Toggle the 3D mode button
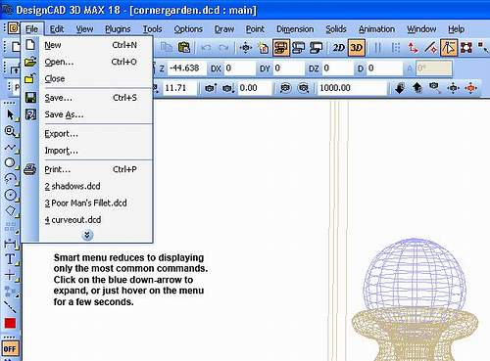The image size is (490, 361). coord(357,48)
